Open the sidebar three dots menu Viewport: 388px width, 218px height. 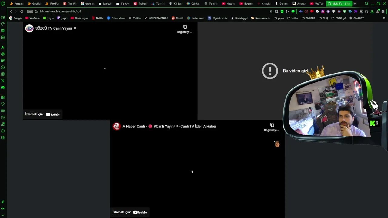click(x=3, y=215)
